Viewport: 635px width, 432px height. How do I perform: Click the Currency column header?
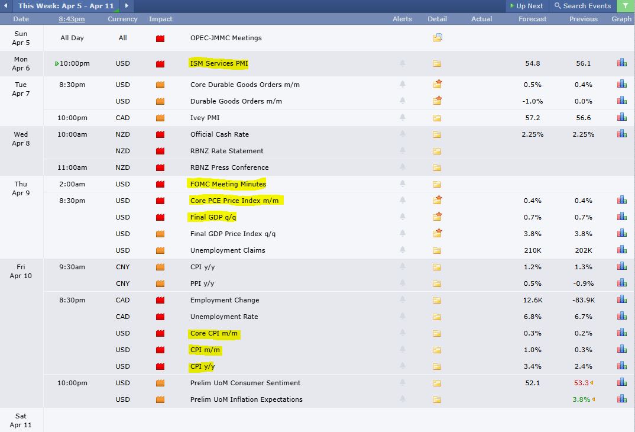tap(122, 19)
